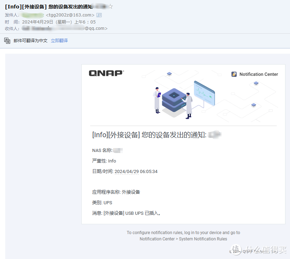Select sender address tgg2002z@163.com
Viewport: 290px width, 259px height.
(70, 15)
